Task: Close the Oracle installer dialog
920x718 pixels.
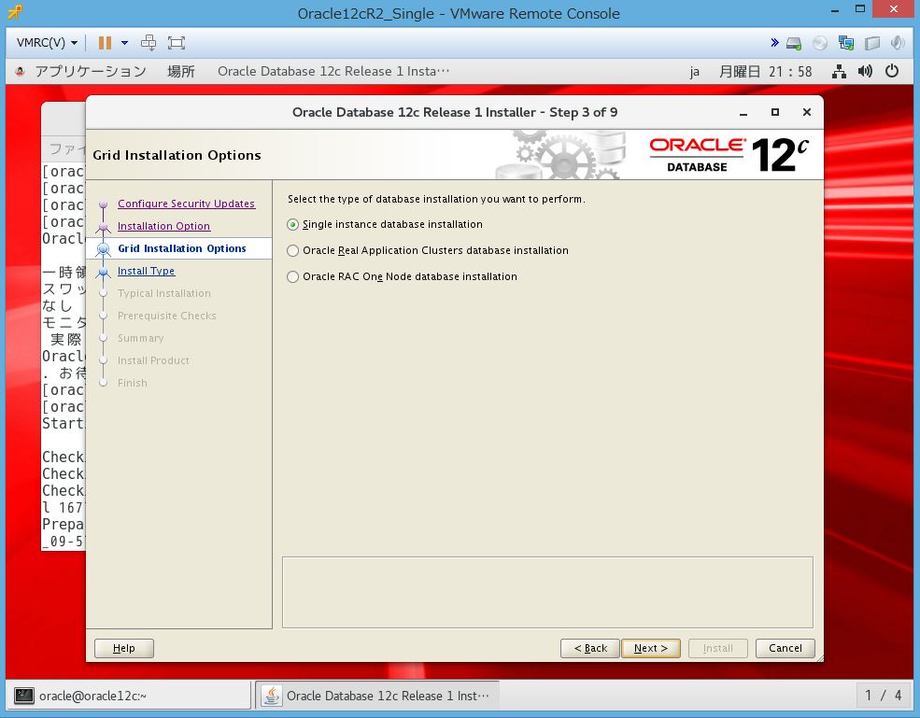Action: 807,112
